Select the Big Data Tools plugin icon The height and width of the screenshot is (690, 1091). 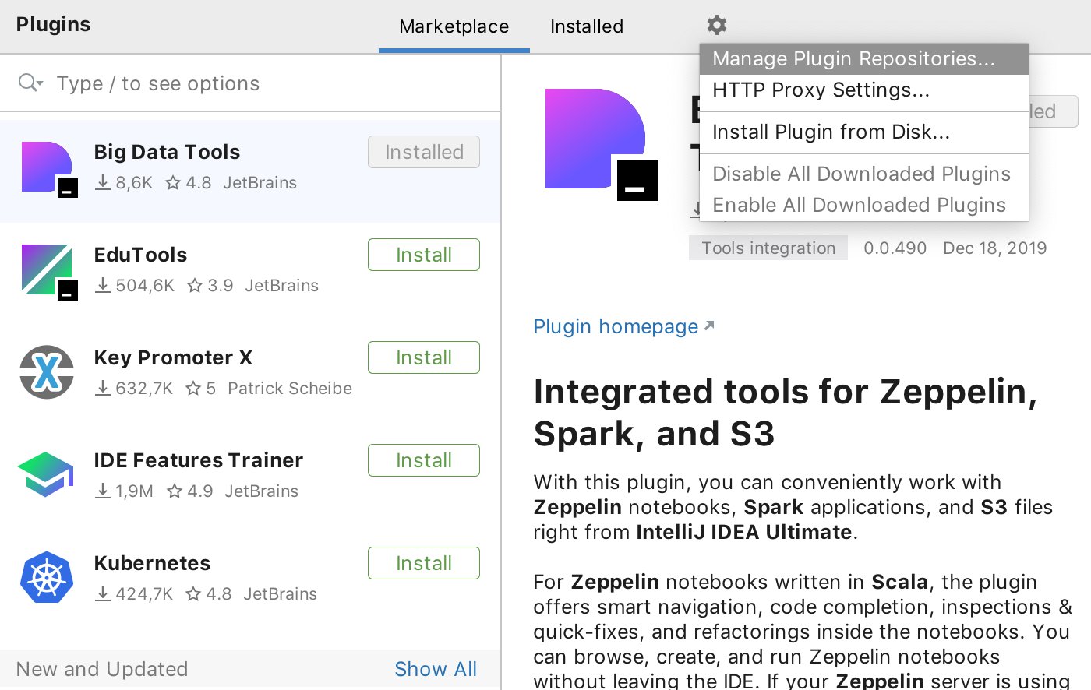click(x=49, y=169)
